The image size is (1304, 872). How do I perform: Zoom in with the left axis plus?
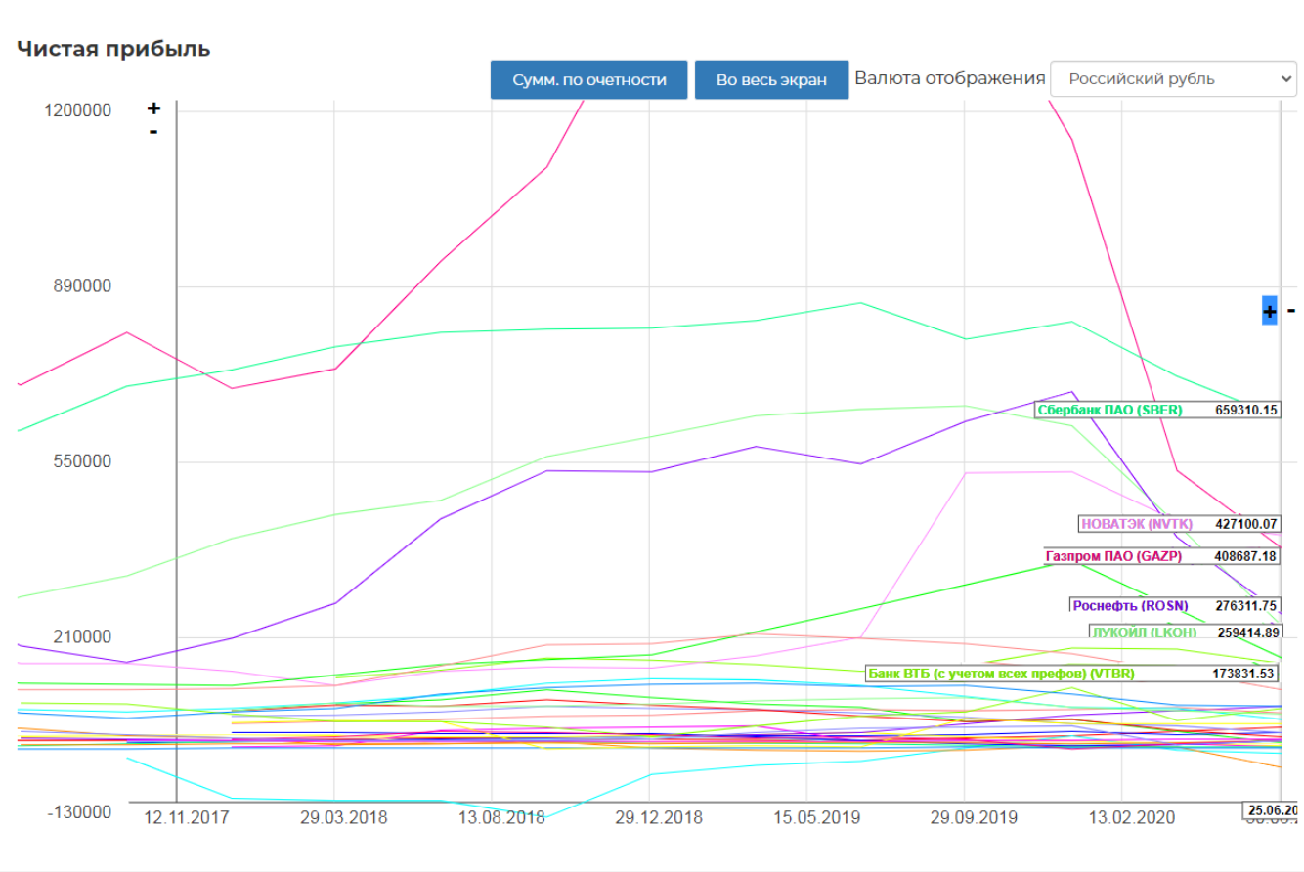click(x=153, y=109)
